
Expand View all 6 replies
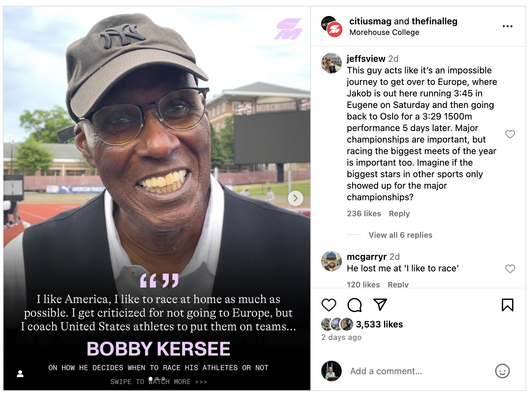click(x=400, y=235)
